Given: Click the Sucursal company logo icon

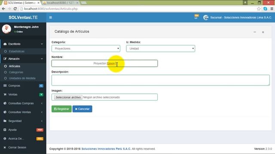Looking at the screenshot, I should 206,18.
